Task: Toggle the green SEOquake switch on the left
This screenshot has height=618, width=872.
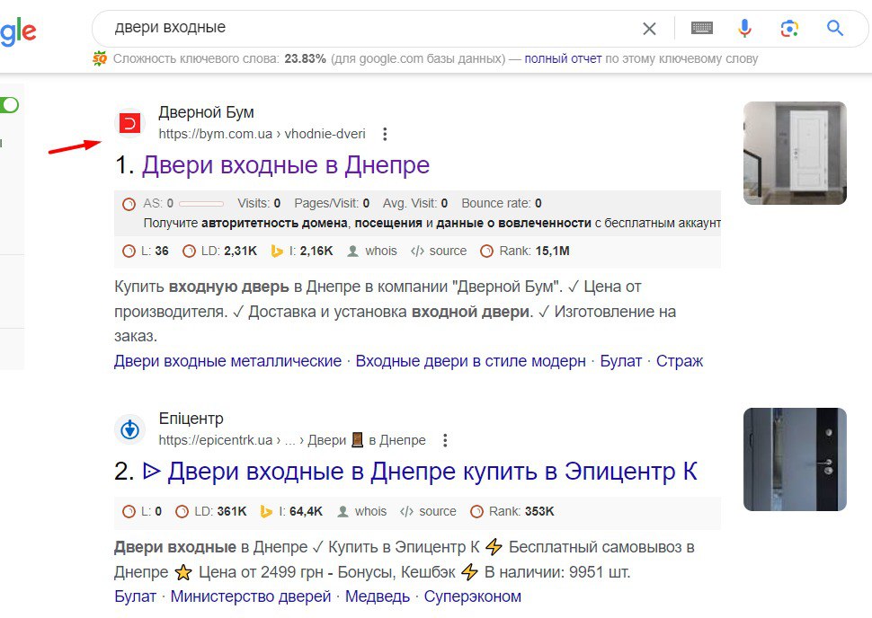Action: pyautogui.click(x=9, y=104)
